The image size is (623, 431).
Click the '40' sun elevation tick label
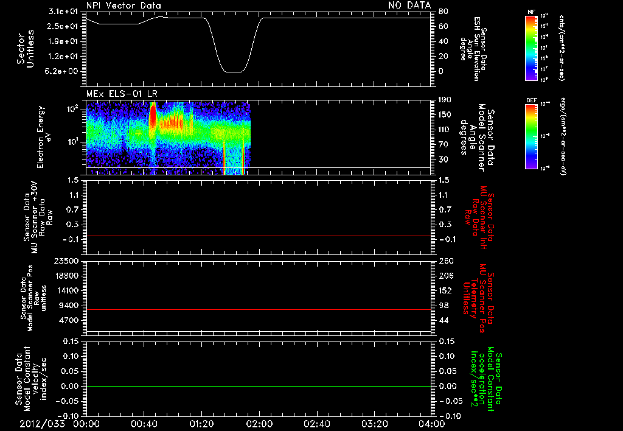point(444,41)
